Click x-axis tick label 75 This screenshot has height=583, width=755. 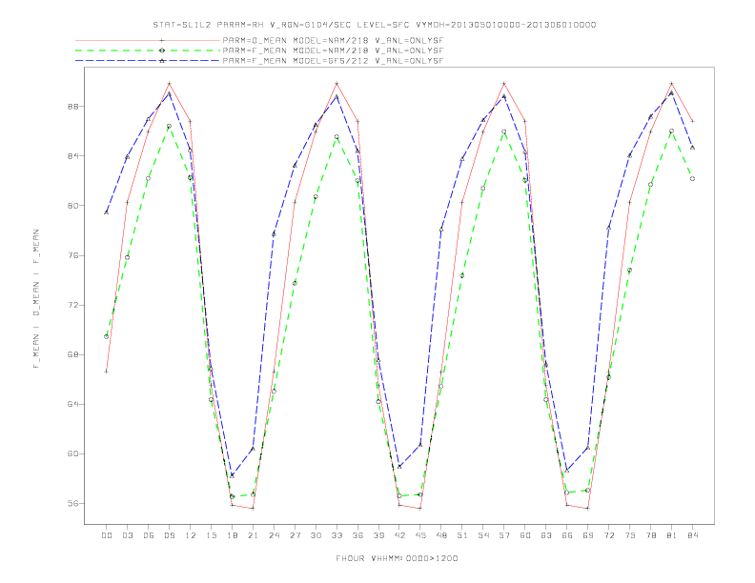[630, 535]
